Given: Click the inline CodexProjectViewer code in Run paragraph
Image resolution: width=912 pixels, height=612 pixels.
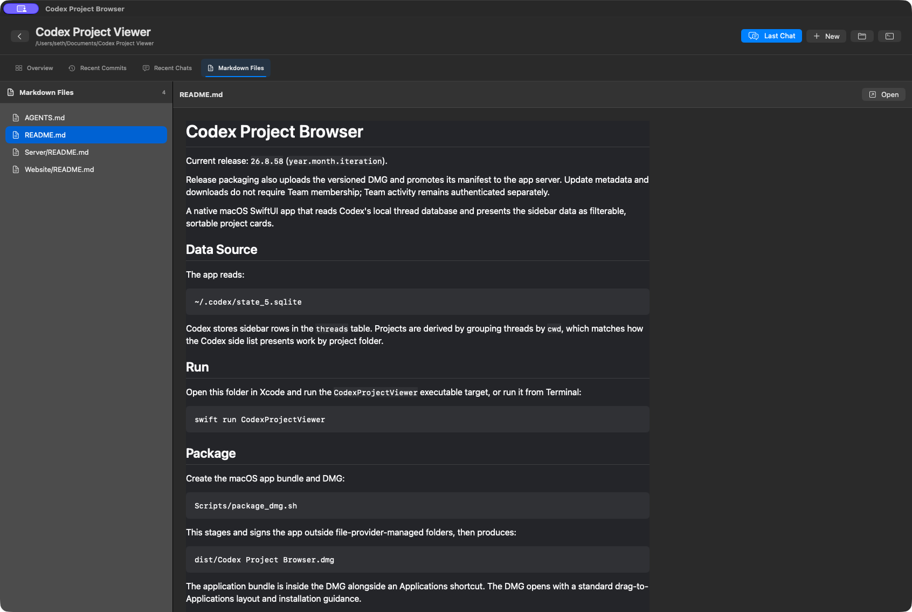Looking at the screenshot, I should click(x=376, y=393).
